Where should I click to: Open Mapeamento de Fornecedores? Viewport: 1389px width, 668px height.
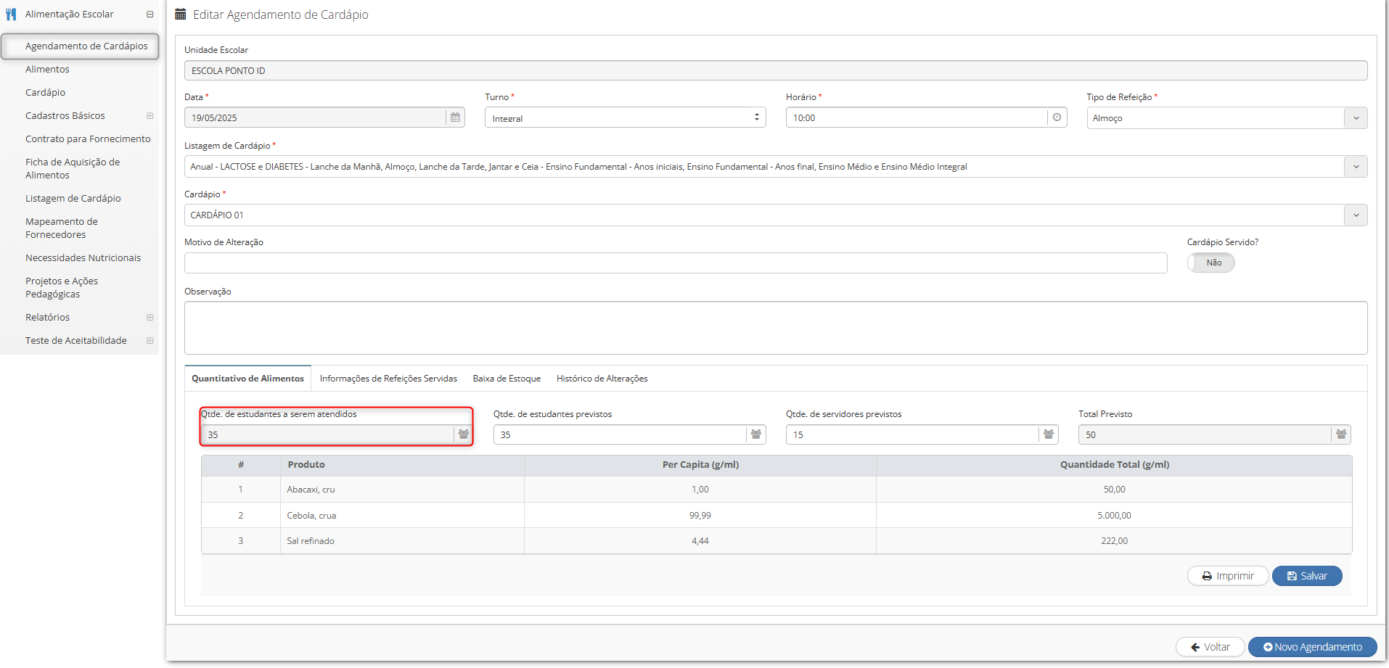[x=62, y=228]
